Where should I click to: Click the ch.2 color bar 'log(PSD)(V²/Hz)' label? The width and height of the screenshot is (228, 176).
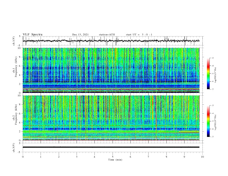point(215,123)
